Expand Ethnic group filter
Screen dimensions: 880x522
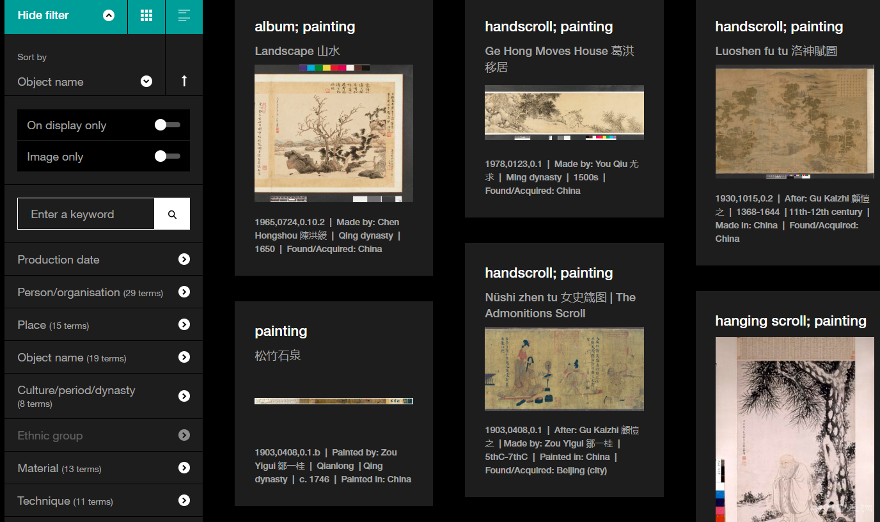click(104, 436)
